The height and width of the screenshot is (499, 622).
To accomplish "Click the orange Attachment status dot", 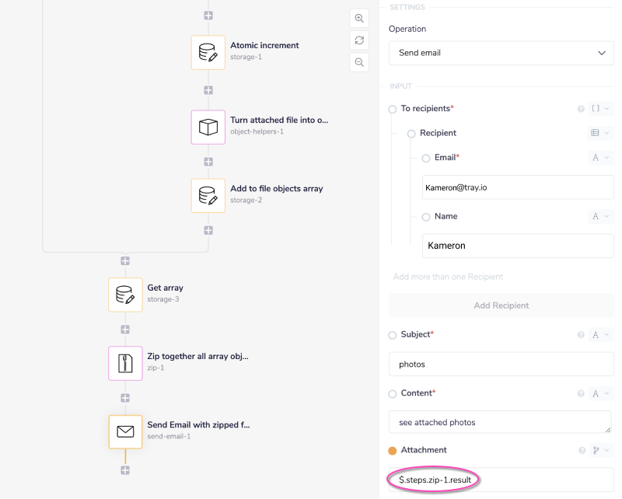I will pyautogui.click(x=393, y=450).
